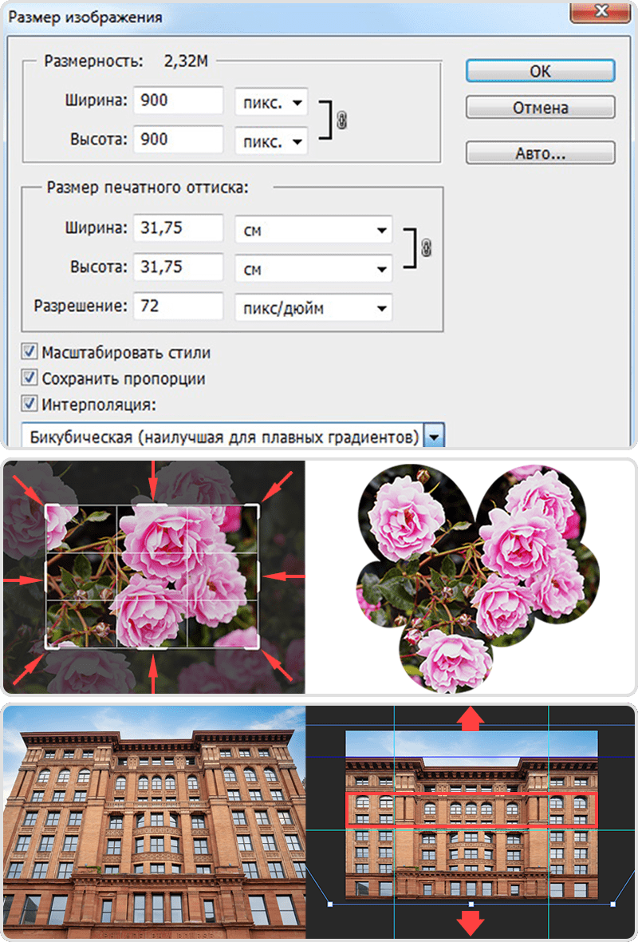Uncheck the Сохранить пропорции checkbox
Viewport: 638px width, 942px height.
[x=30, y=378]
